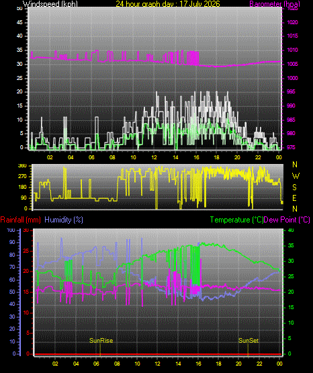Viewport: 313px width, 373px height.
Task: Click the '12' hour label under the windspeed graph
Action: pos(154,157)
